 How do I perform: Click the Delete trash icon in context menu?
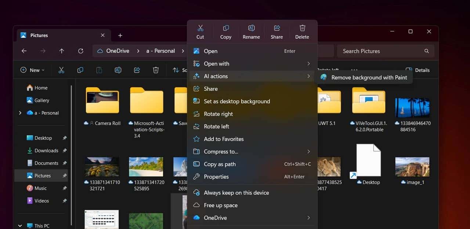pyautogui.click(x=302, y=29)
